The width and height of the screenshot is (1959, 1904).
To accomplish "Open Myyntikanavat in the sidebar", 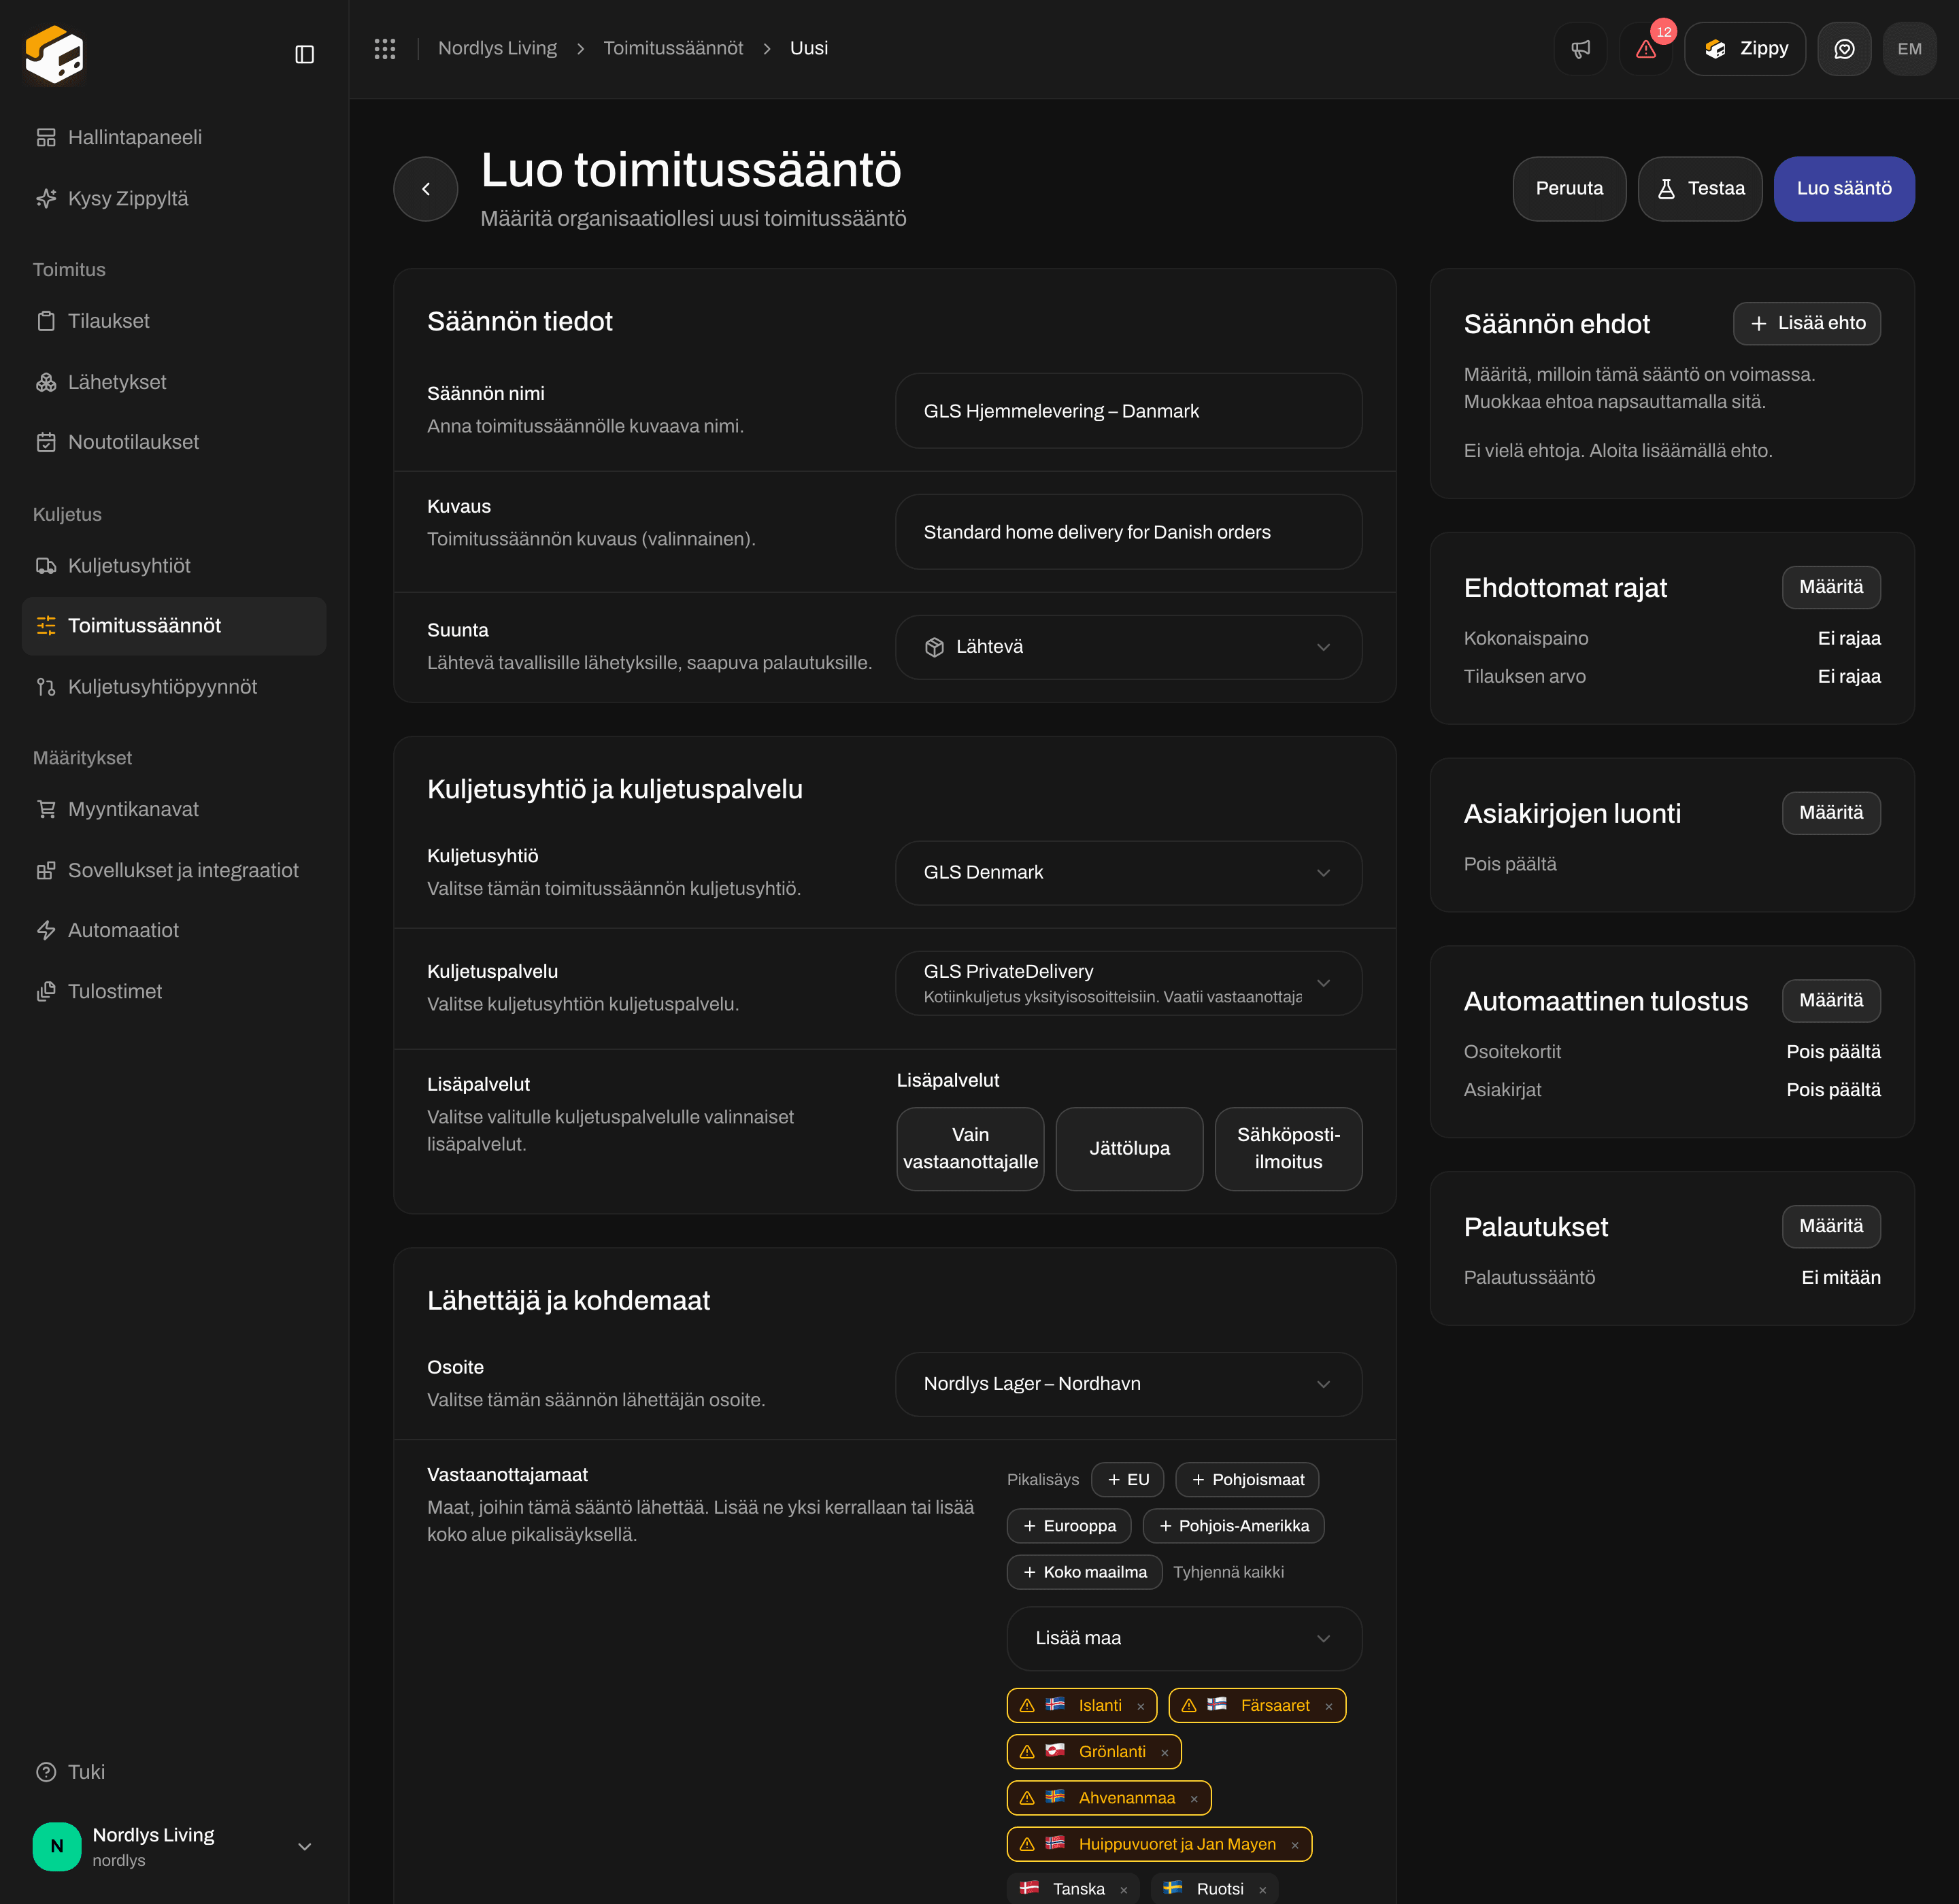I will (173, 809).
